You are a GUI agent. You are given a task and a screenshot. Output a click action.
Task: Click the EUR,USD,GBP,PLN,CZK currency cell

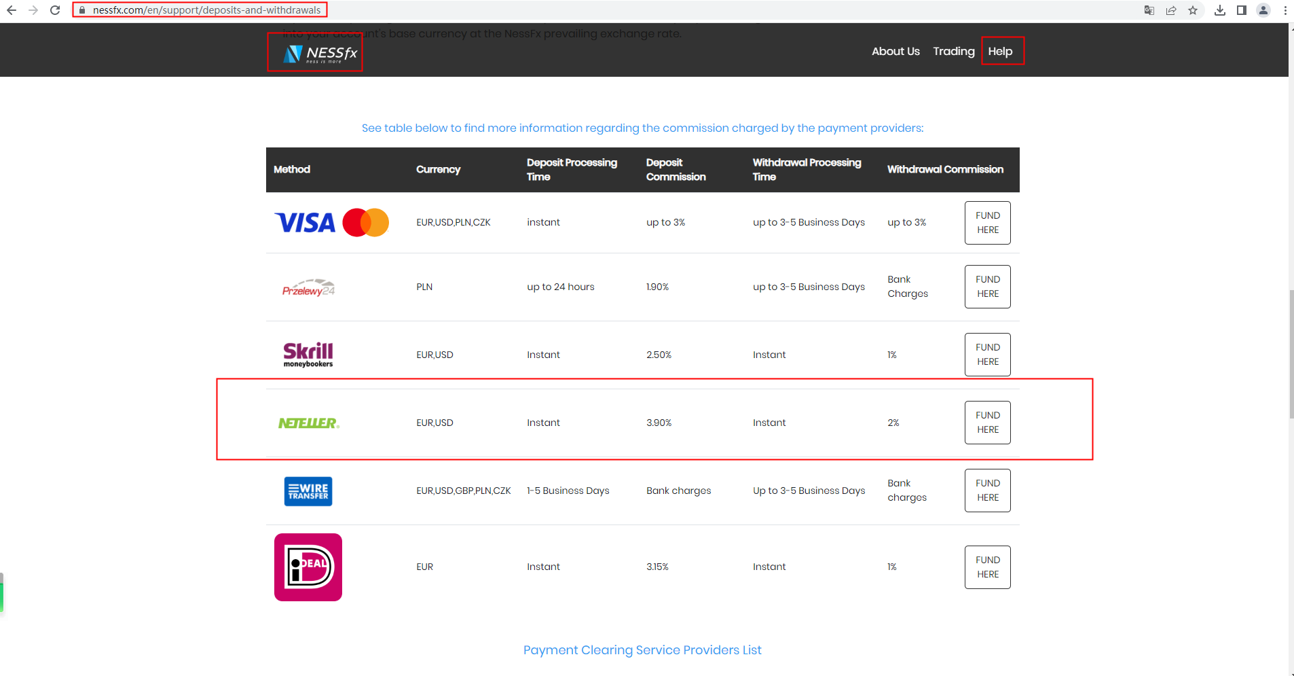464,491
